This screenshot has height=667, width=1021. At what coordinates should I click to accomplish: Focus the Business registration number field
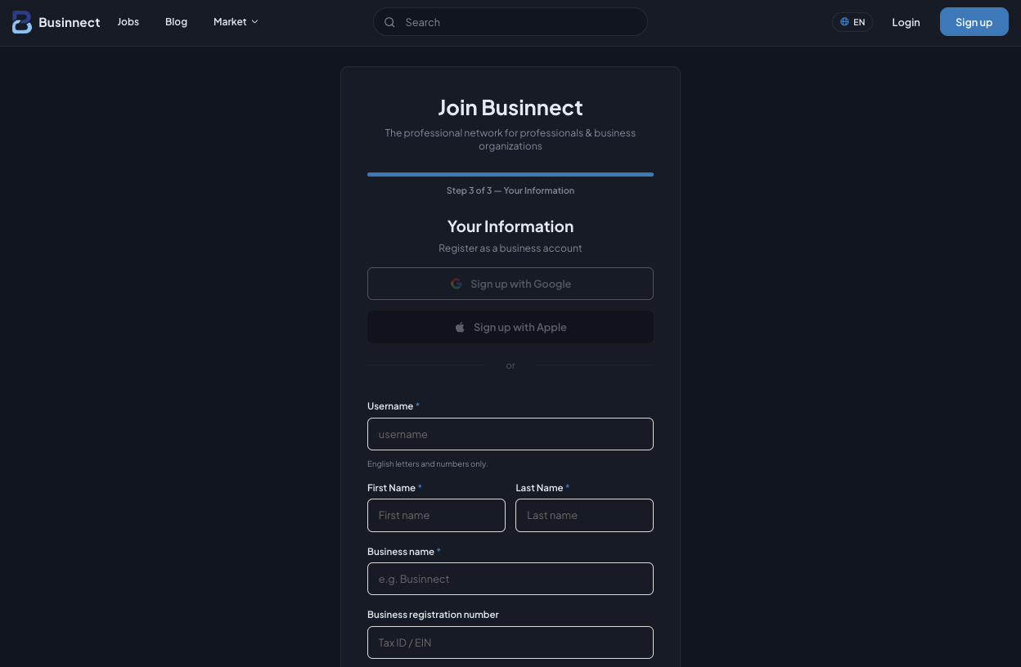pos(510,642)
